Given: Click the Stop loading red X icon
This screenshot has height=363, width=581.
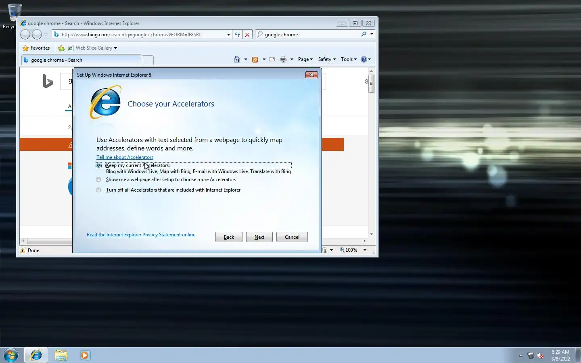Looking at the screenshot, I should coord(247,35).
